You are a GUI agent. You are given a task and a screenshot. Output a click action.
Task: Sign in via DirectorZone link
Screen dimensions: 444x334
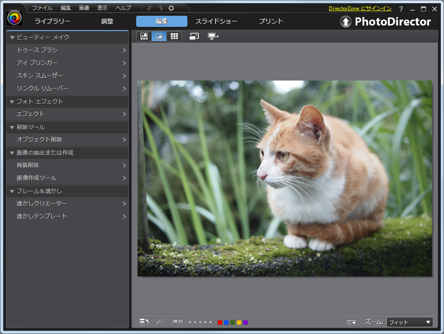tap(362, 8)
